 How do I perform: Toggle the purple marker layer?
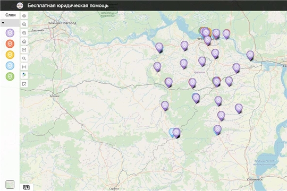[x=10, y=33]
